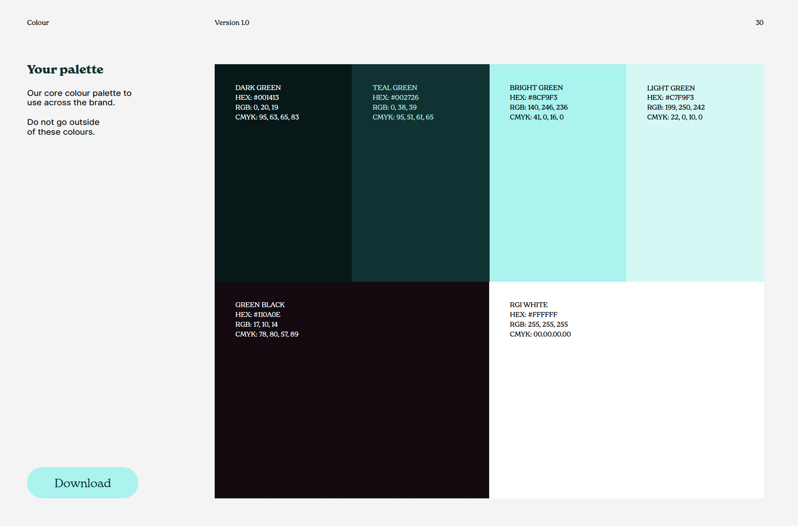Viewport: 798px width, 526px height.
Task: Click the HEX #110A0E value text
Action: tap(258, 315)
